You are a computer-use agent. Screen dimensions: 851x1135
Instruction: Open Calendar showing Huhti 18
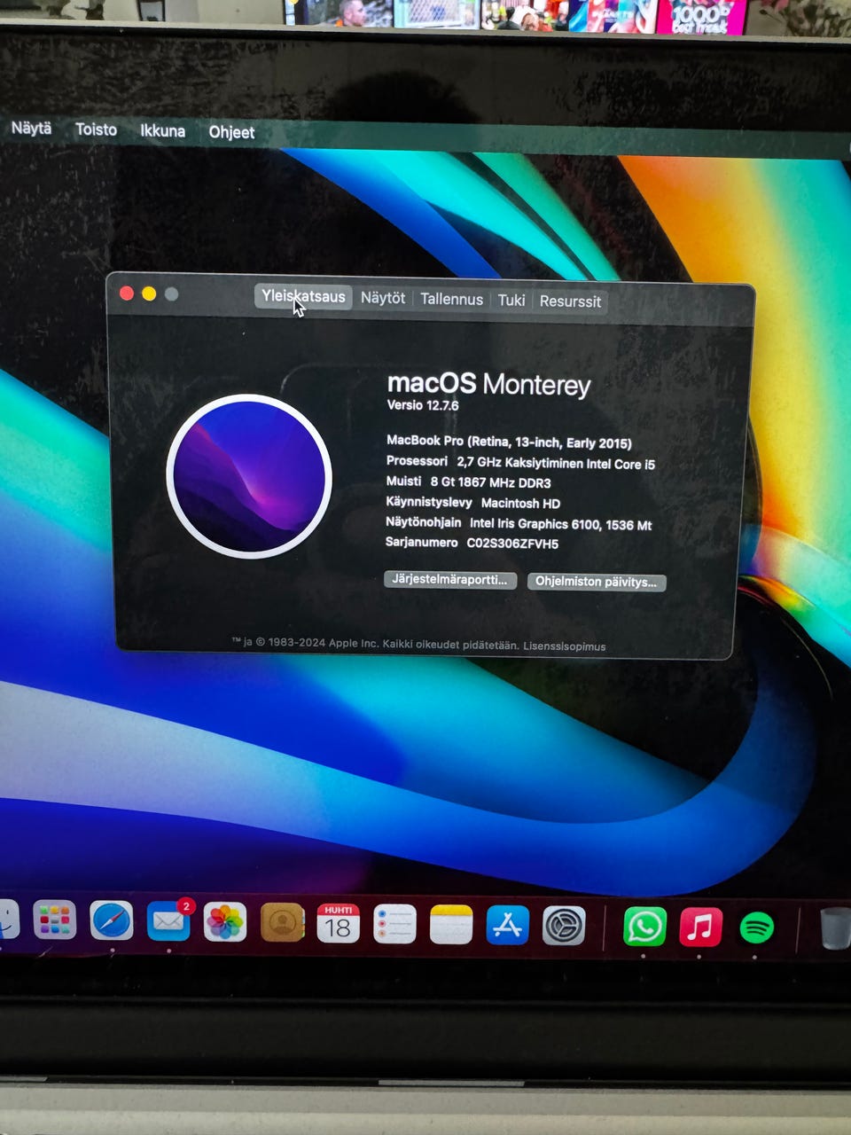[x=339, y=925]
